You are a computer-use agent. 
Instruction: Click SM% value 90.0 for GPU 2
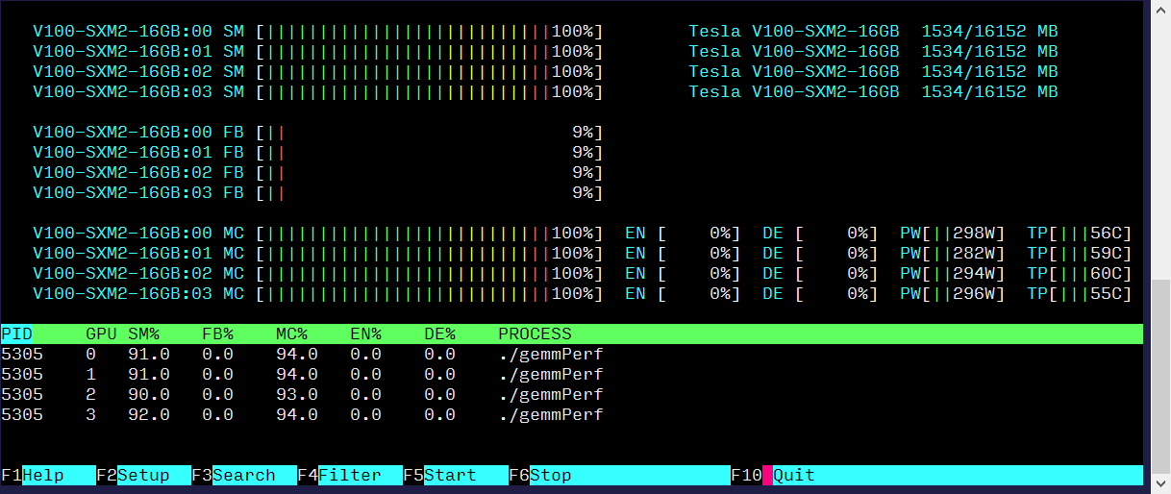pos(149,395)
